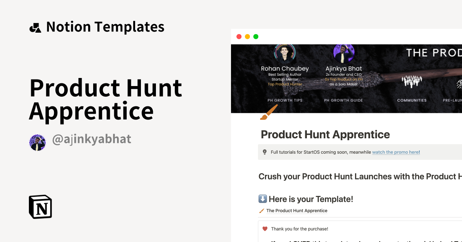This screenshot has height=242, width=462.
Task: Click the crowd icon above COMMUNITIES in the banner
Action: 412,82
